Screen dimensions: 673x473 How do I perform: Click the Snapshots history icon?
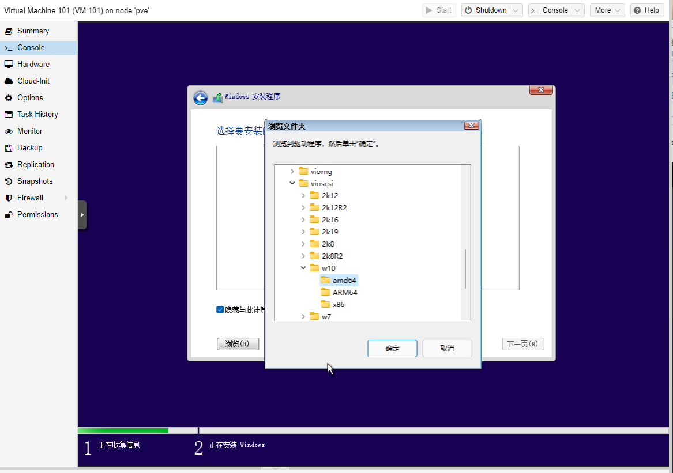pos(9,181)
